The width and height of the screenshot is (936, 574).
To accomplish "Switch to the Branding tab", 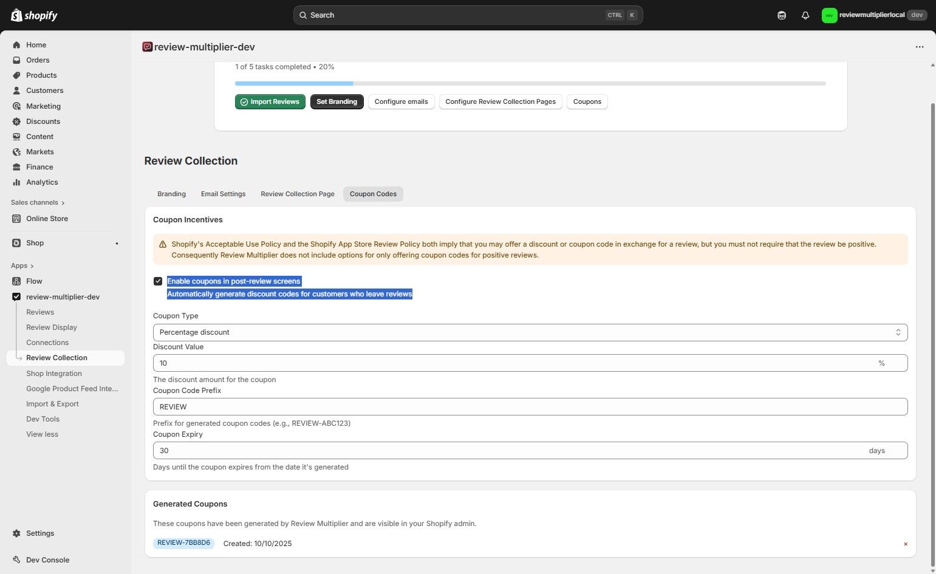I will click(x=171, y=194).
